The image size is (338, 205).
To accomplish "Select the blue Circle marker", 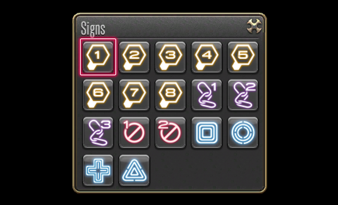I will (x=243, y=133).
